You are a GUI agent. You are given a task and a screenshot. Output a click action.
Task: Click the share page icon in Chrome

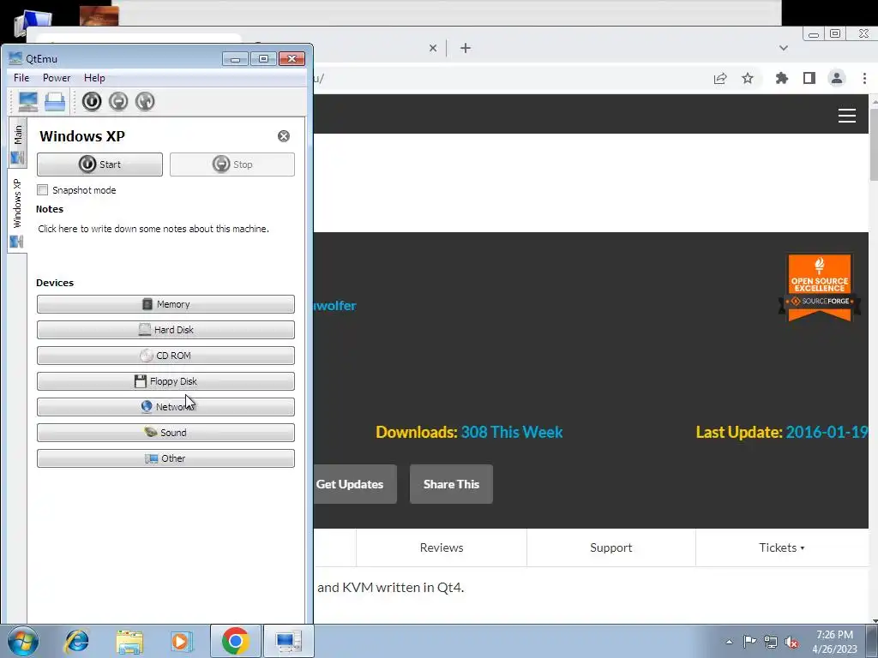[x=720, y=78]
